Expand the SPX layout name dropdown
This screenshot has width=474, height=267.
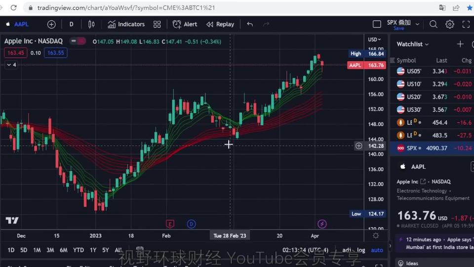tap(418, 24)
